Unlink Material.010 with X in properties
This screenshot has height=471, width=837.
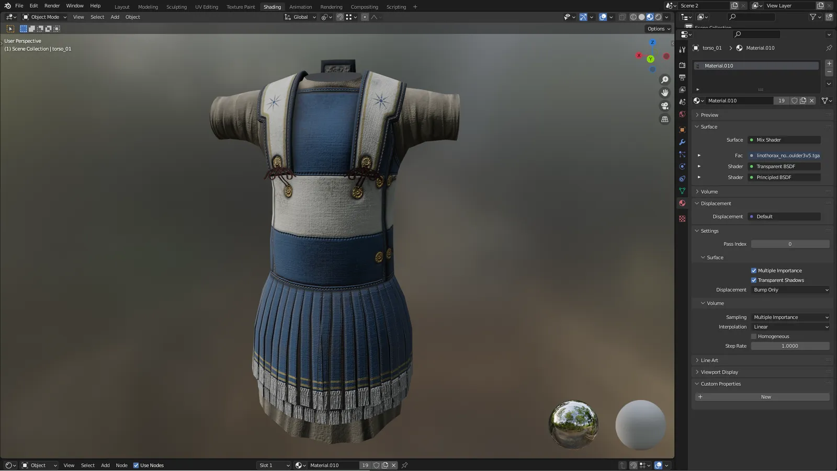coord(812,100)
